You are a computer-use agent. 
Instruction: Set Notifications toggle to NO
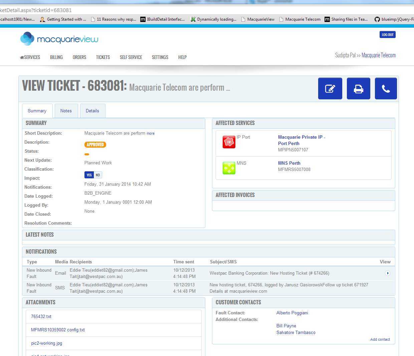[x=98, y=175]
